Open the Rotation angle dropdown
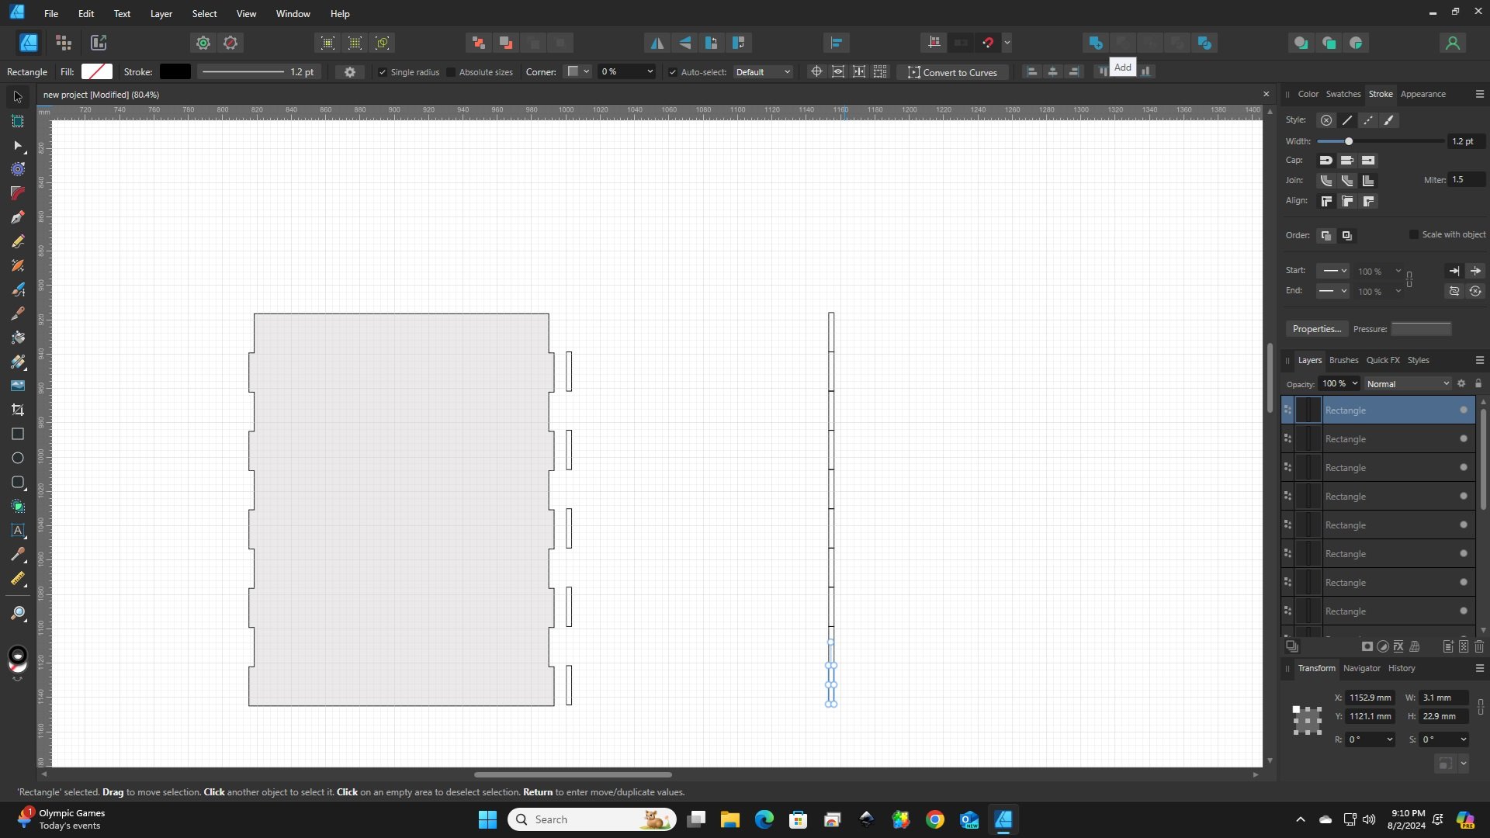This screenshot has height=838, width=1490. pyautogui.click(x=1389, y=739)
